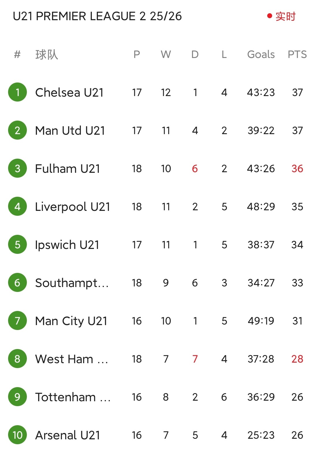Tap the W wins column header
Viewport: 312px width, 450px height.
pyautogui.click(x=166, y=55)
